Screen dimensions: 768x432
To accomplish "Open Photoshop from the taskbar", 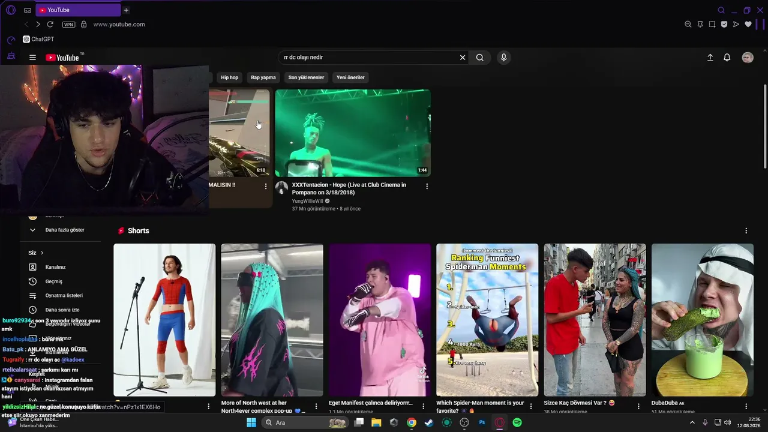I will [x=482, y=422].
